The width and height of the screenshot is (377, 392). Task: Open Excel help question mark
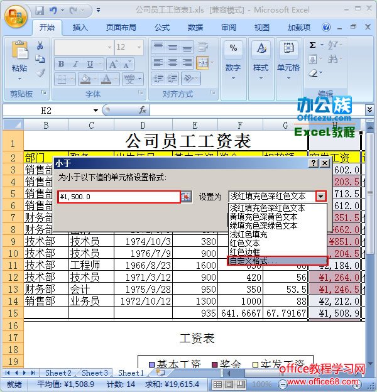(x=326, y=27)
